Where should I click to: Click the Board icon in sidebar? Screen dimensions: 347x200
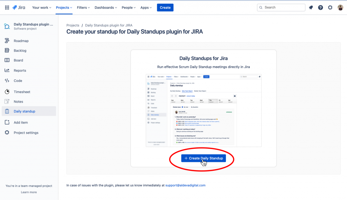(7, 60)
